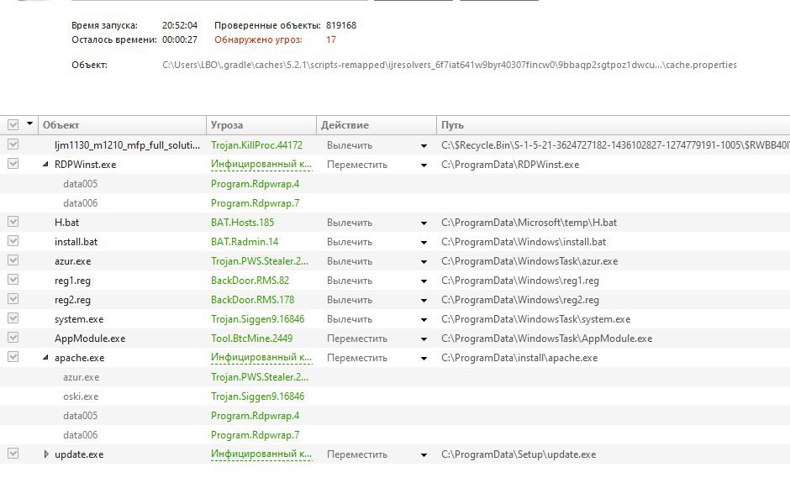Toggle the select-all checkbox in the table header
Screen dimensions: 790x483
coord(13,124)
